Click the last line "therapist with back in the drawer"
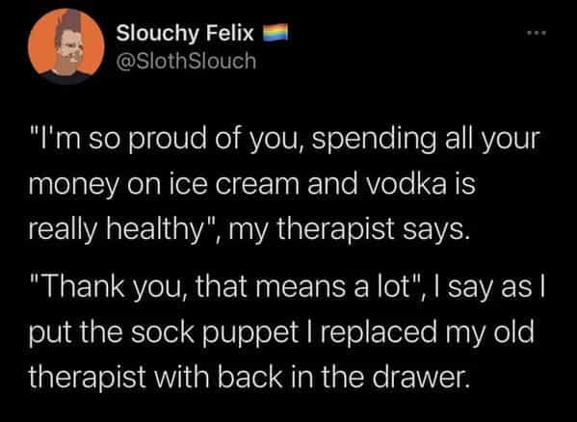 point(249,377)
